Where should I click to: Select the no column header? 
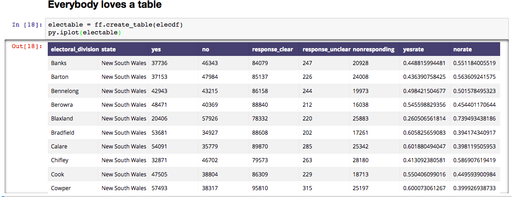(x=205, y=49)
